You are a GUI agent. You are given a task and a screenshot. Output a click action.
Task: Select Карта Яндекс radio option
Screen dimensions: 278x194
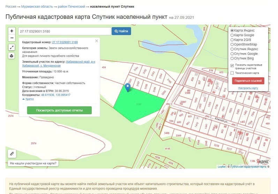click(232, 30)
